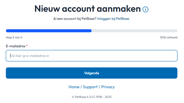Focus the E-mailadres input field
This screenshot has height=103, width=184.
(x=92, y=56)
